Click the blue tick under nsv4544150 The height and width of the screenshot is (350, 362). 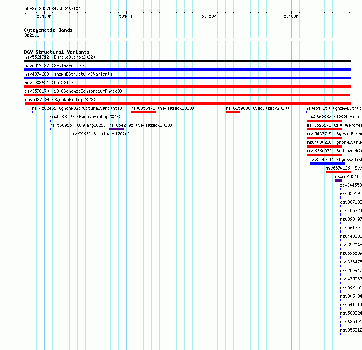(x=306, y=112)
